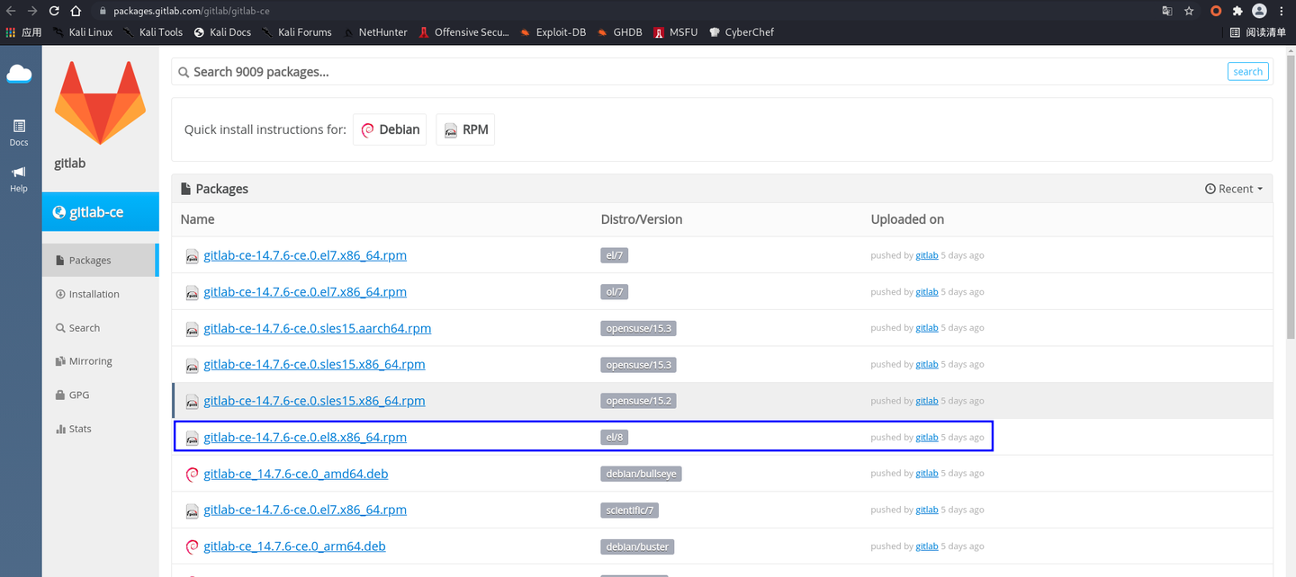Screen dimensions: 1296x577
Task: Click the Stats chart icon in sidebar
Action: (x=60, y=429)
